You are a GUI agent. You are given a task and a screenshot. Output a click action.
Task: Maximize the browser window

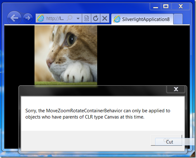[166, 6]
